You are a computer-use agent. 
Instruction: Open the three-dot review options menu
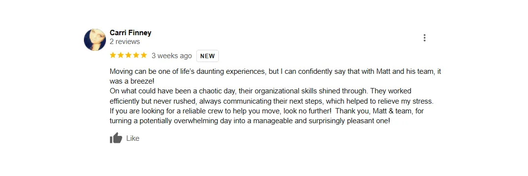(x=424, y=38)
